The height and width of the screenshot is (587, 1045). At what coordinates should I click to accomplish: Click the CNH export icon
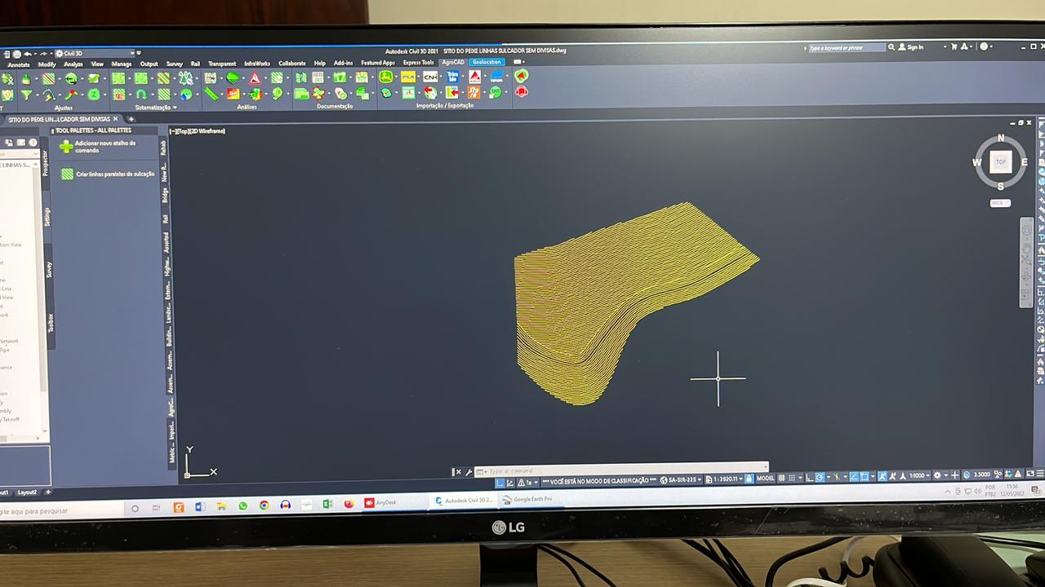(x=430, y=77)
